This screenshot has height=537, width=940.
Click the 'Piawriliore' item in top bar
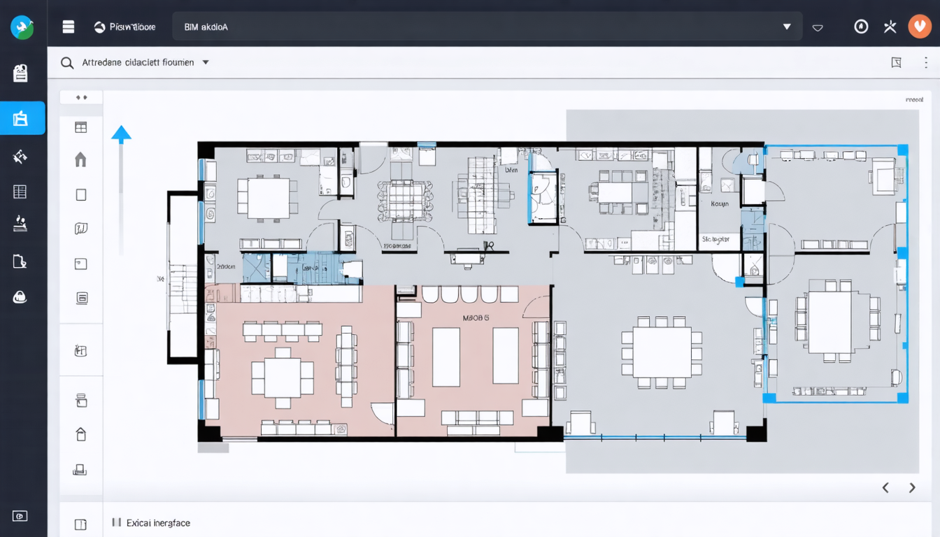(x=125, y=27)
